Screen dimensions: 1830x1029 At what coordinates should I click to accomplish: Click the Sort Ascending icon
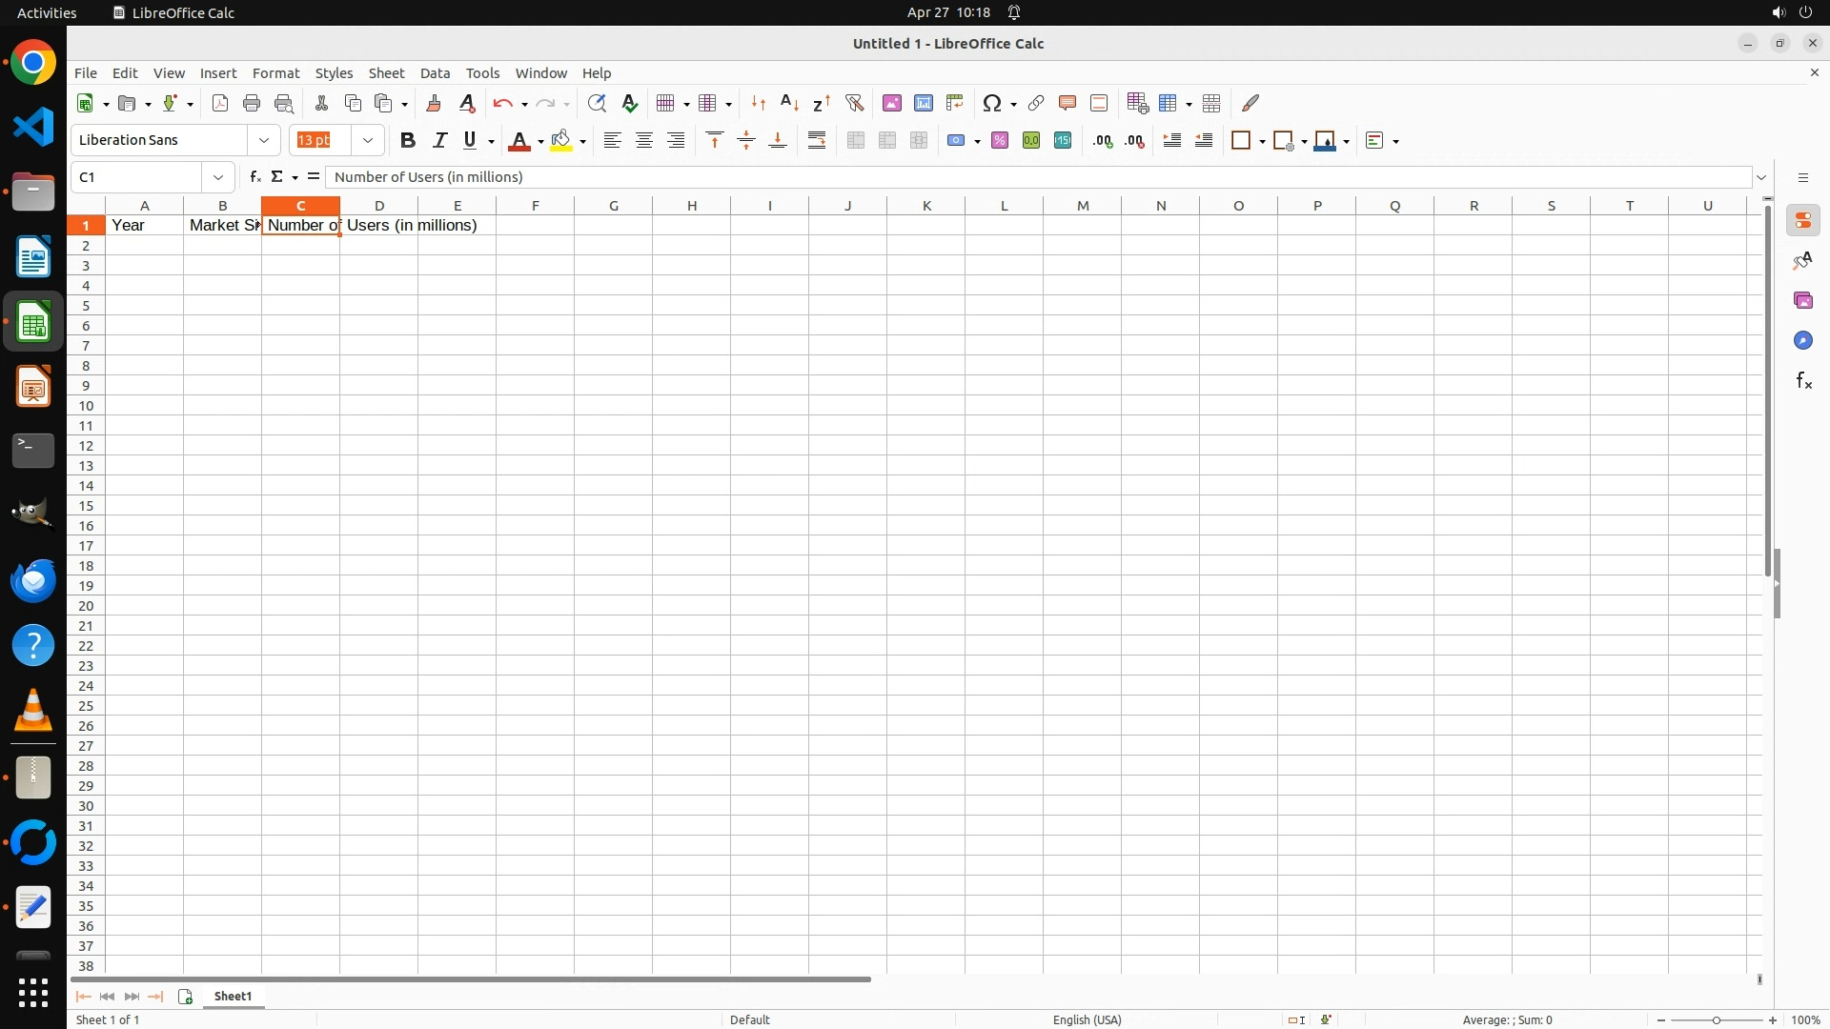point(789,103)
